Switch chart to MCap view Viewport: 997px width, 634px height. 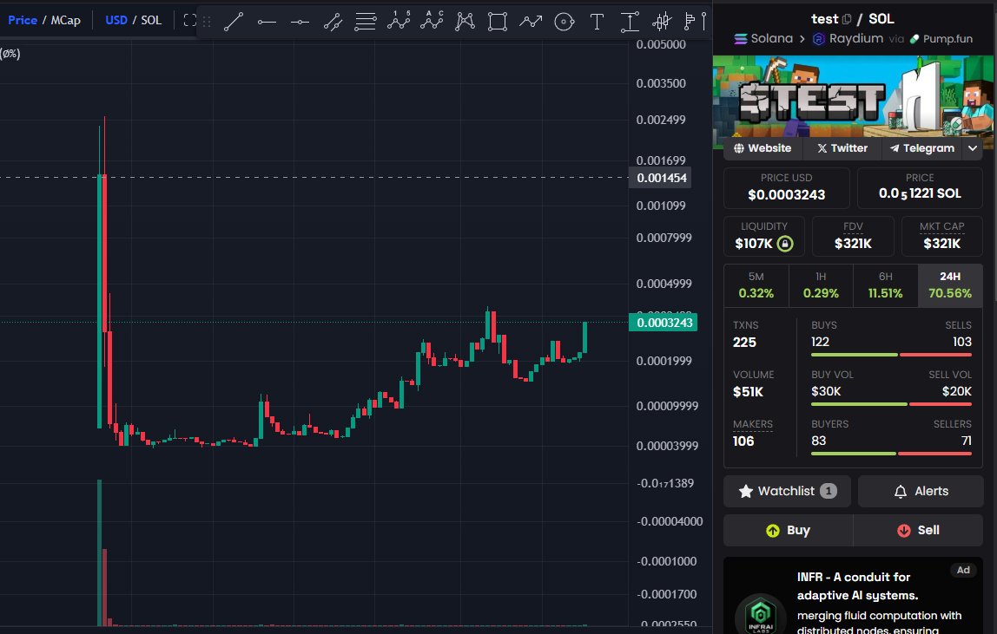point(65,20)
